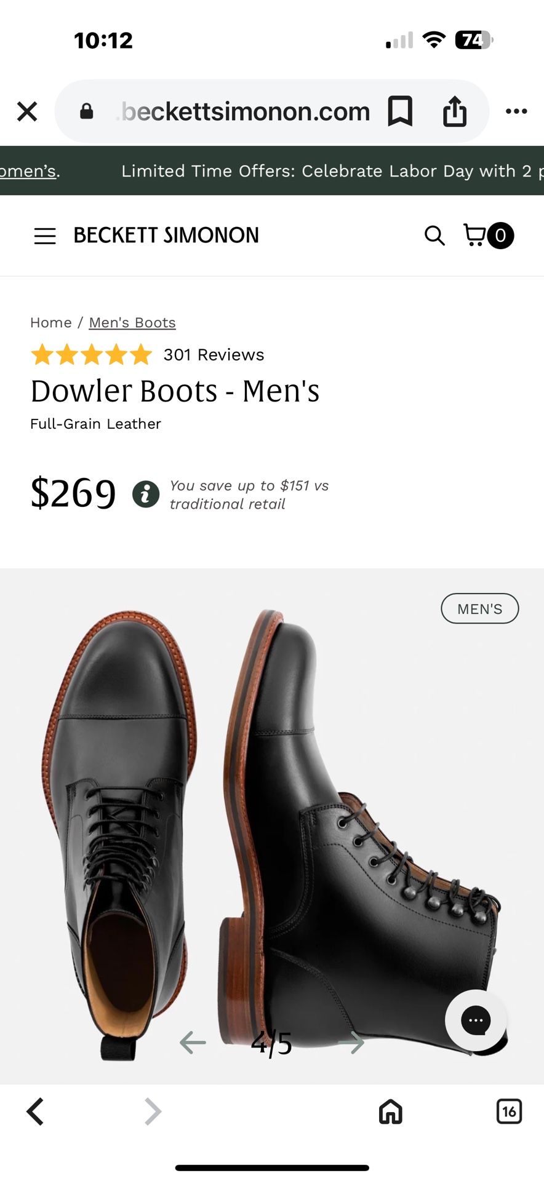Viewport: 544px width, 1181px height.
Task: Tap the five-star rating display
Action: coord(90,354)
